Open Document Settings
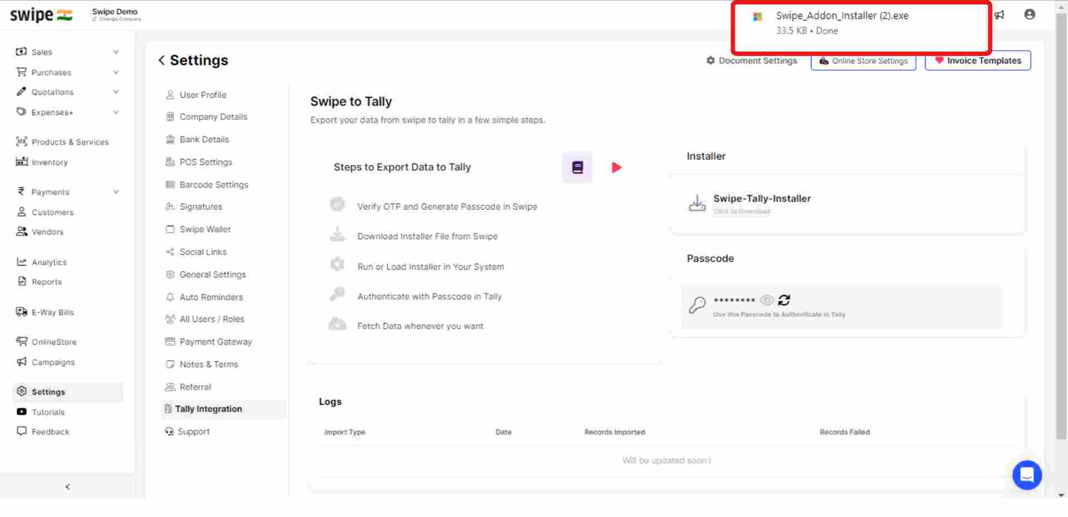1068x517 pixels. click(x=751, y=61)
